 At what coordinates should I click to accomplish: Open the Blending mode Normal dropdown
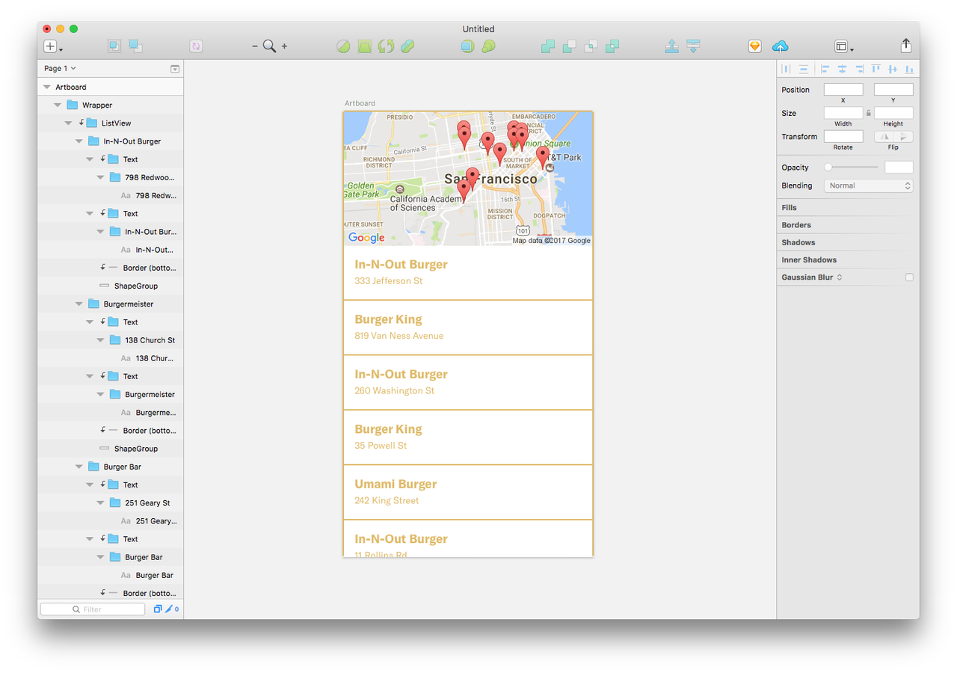[868, 185]
